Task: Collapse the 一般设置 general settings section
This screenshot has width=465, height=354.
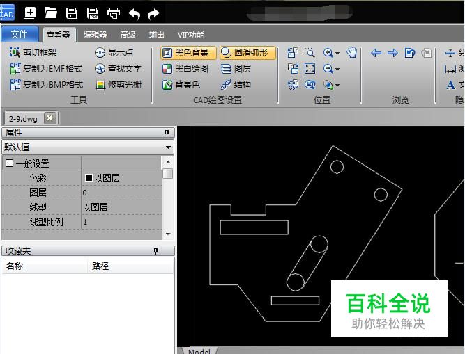Action: click(9, 163)
